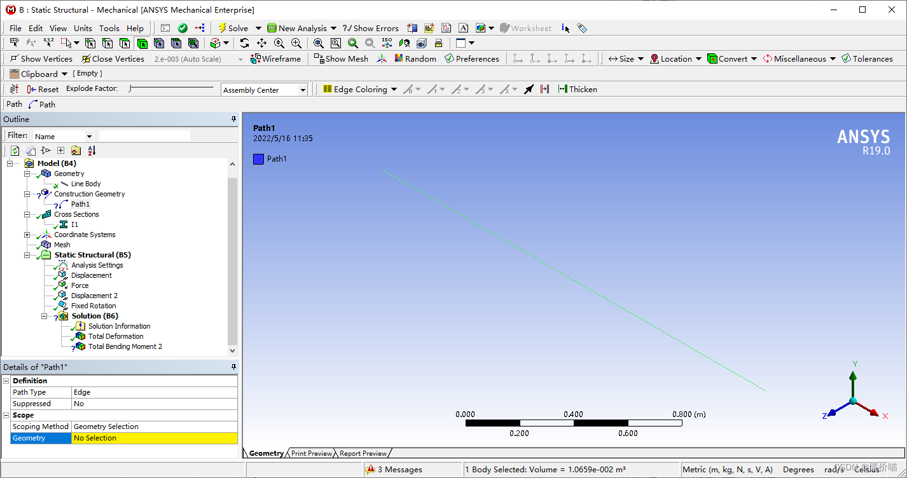
Task: Click Show Errors button
Action: click(x=370, y=28)
